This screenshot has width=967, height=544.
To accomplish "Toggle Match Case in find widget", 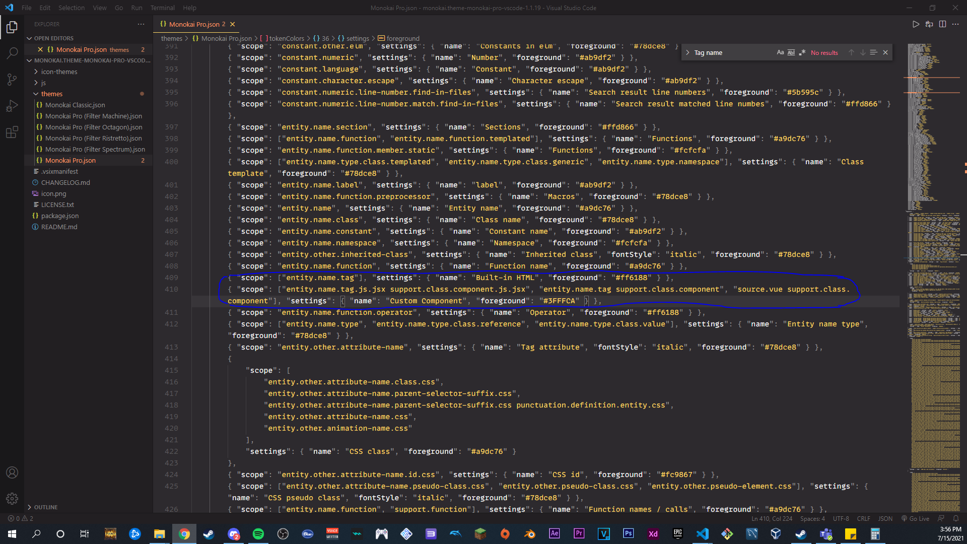I will pyautogui.click(x=780, y=52).
